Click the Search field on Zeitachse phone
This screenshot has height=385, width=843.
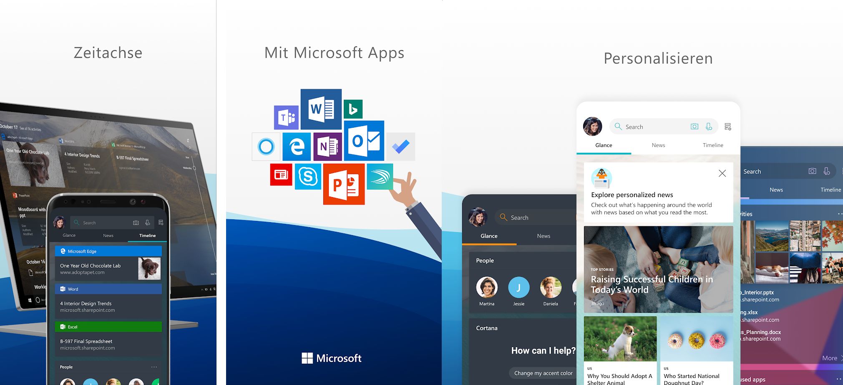[112, 223]
